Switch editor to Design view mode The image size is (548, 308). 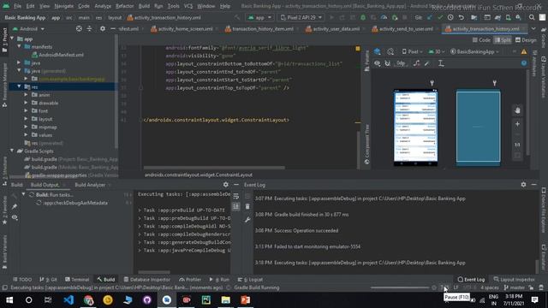[x=526, y=40]
